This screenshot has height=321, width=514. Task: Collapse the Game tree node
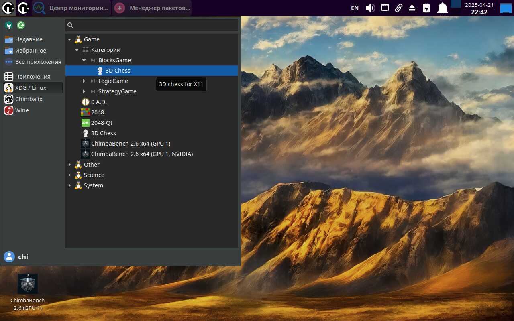coord(69,39)
